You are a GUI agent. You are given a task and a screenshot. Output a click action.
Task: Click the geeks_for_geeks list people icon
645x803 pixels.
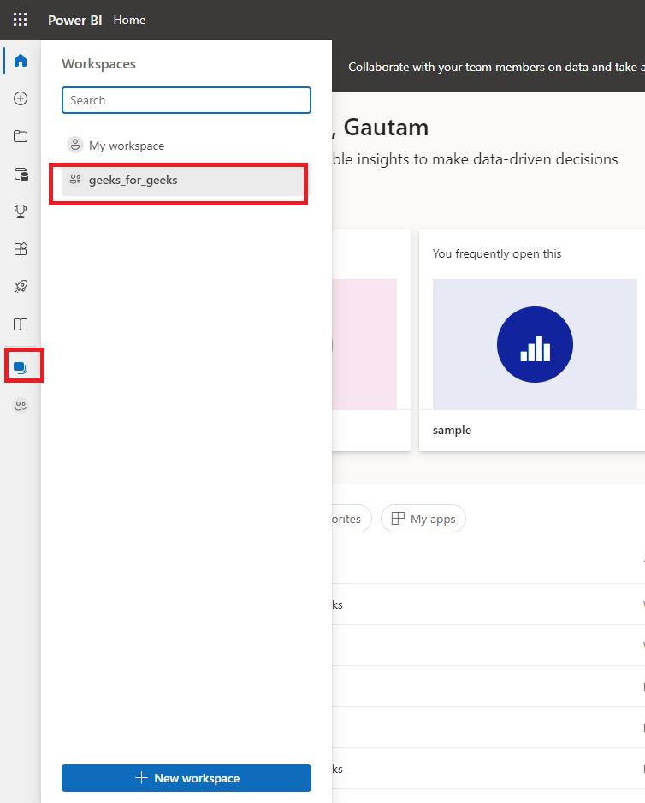75,179
